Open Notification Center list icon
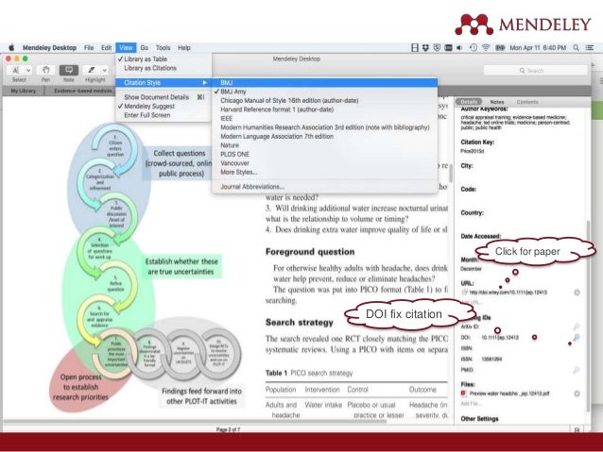Viewport: 603px width, 452px height. coord(589,47)
